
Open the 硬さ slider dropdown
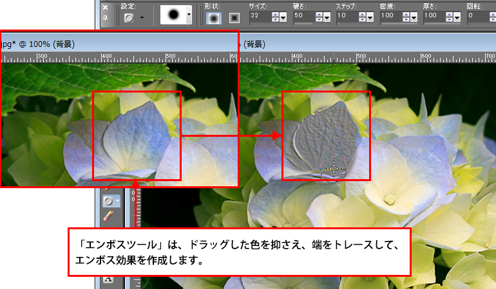[x=327, y=18]
